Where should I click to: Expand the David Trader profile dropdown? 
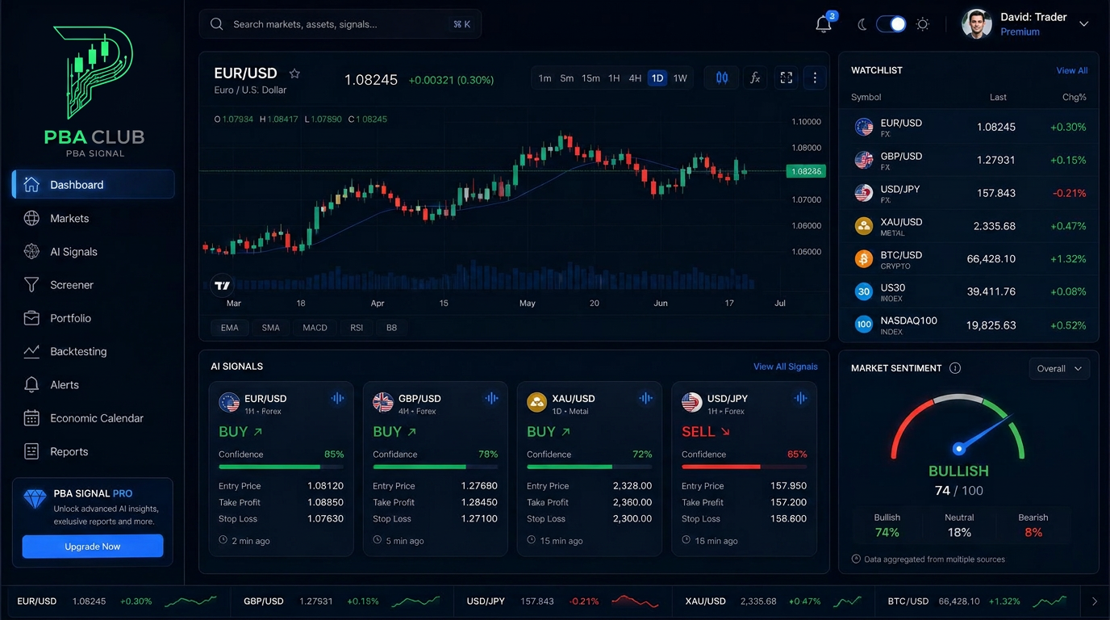(1083, 24)
